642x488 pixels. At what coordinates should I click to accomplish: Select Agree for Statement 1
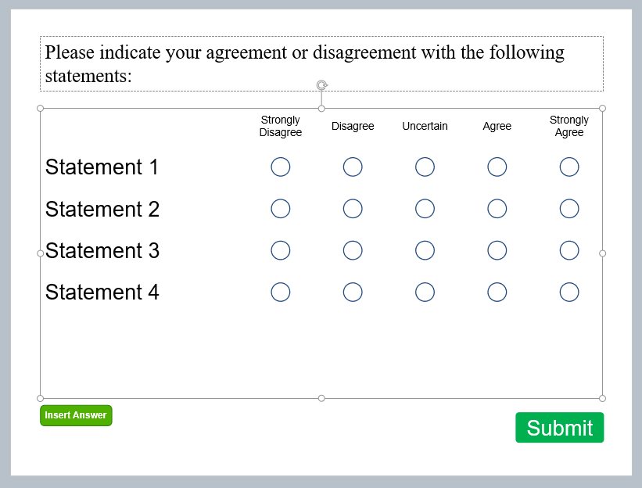[x=497, y=167]
